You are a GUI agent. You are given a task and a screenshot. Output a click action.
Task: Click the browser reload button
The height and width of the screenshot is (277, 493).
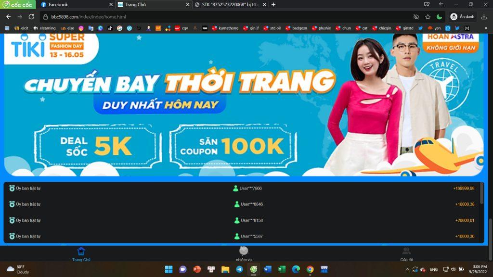(x=31, y=16)
